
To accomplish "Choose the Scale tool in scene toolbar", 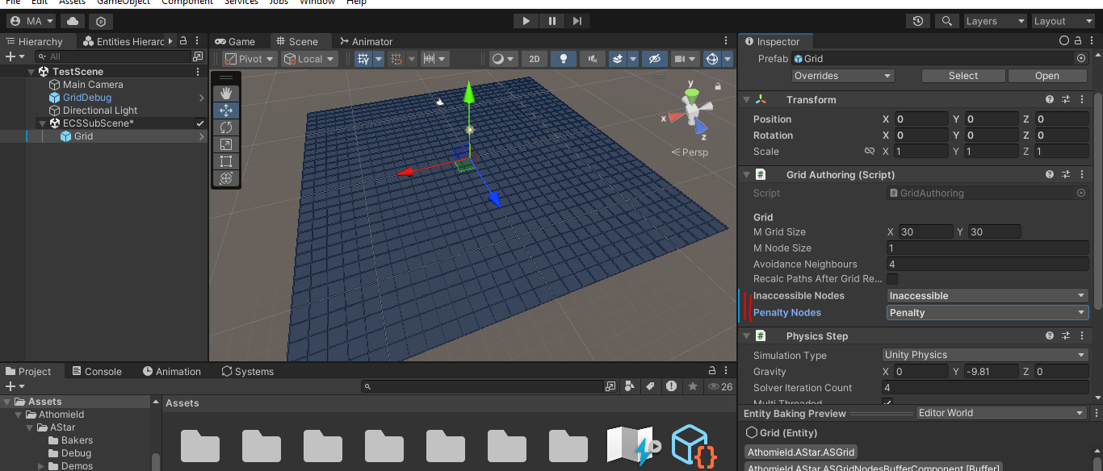I will (x=226, y=144).
